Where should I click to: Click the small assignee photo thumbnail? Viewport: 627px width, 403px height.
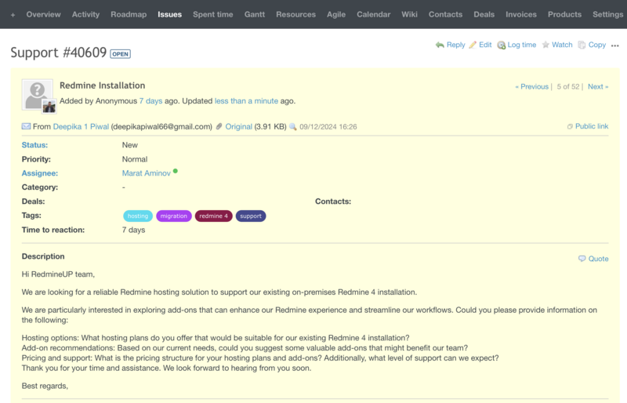coord(49,107)
